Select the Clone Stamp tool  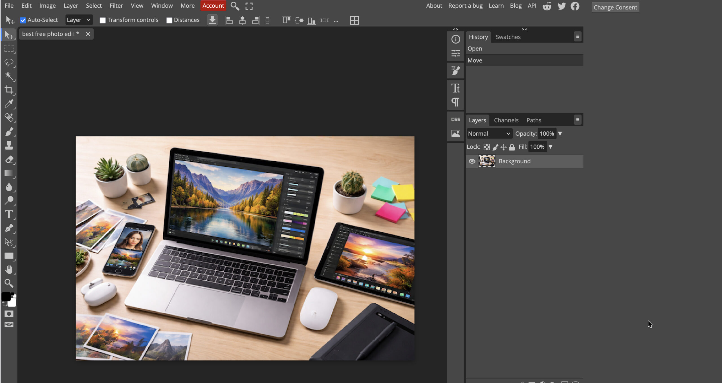[9, 146]
